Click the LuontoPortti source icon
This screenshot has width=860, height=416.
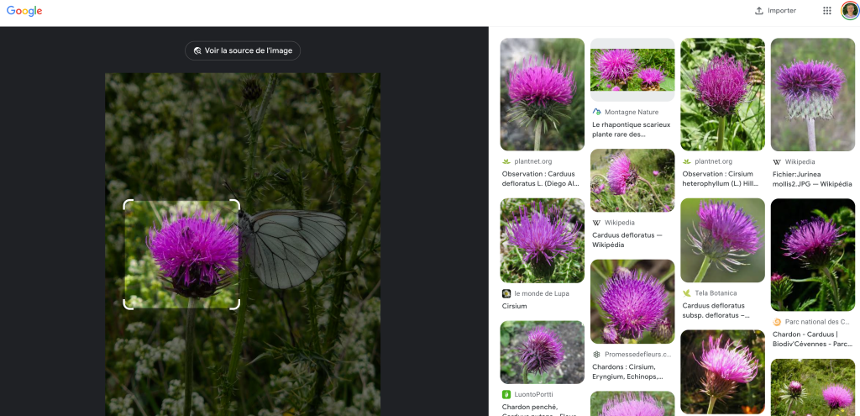pos(506,394)
